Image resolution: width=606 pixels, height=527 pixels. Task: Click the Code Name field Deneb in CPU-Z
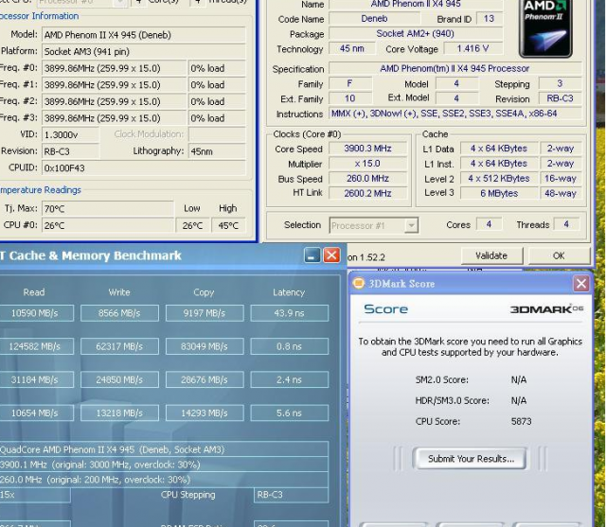pos(374,19)
